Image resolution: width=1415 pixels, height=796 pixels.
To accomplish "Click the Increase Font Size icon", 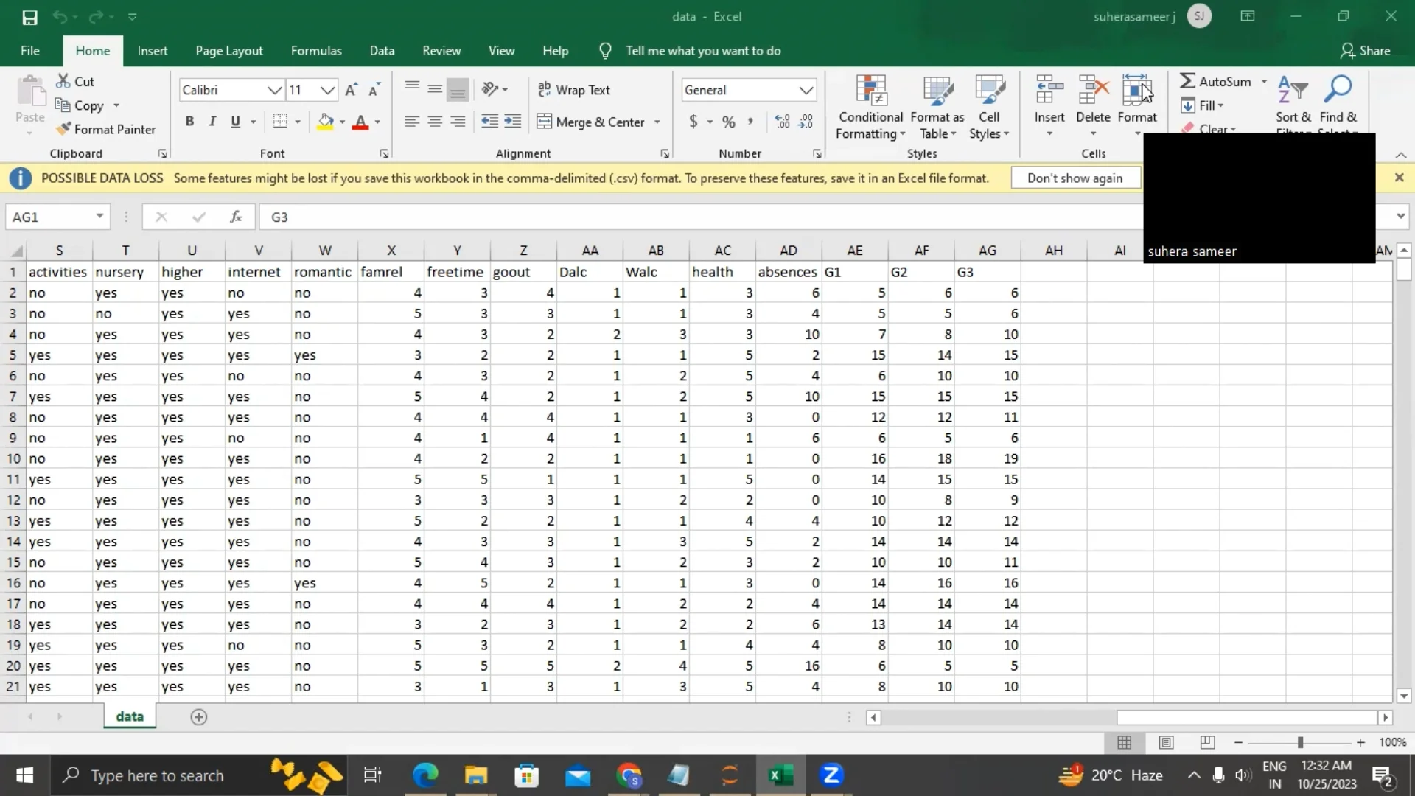I will click(x=352, y=90).
